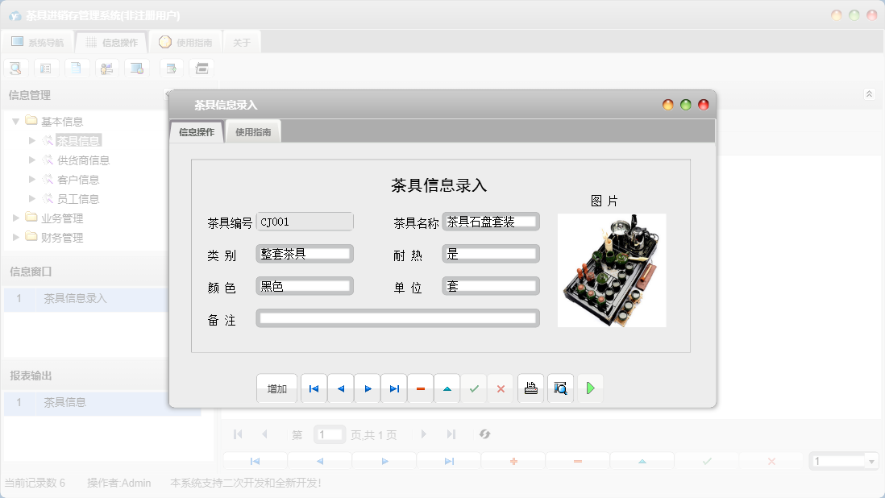The image size is (885, 498).
Task: Click the green run arrow in the dialog
Action: tap(589, 388)
